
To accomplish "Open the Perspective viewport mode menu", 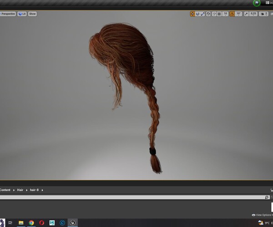I will point(8,14).
